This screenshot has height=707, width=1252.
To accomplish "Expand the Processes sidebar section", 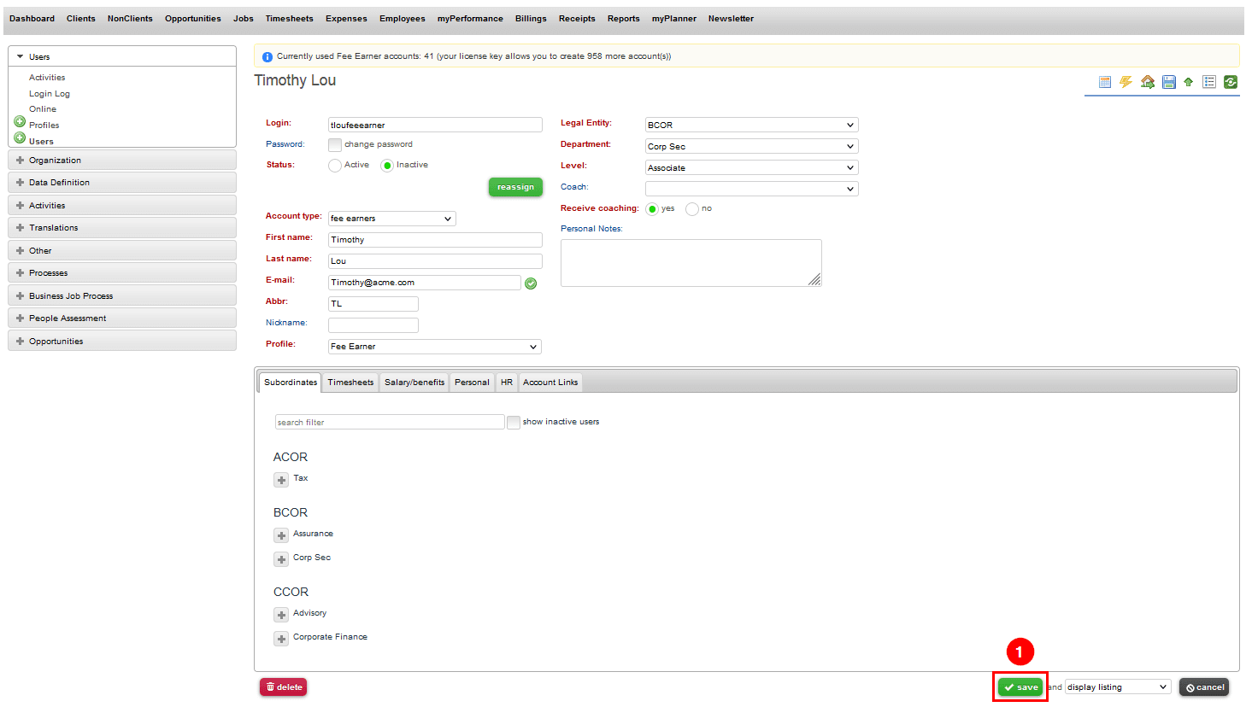I will [x=122, y=273].
